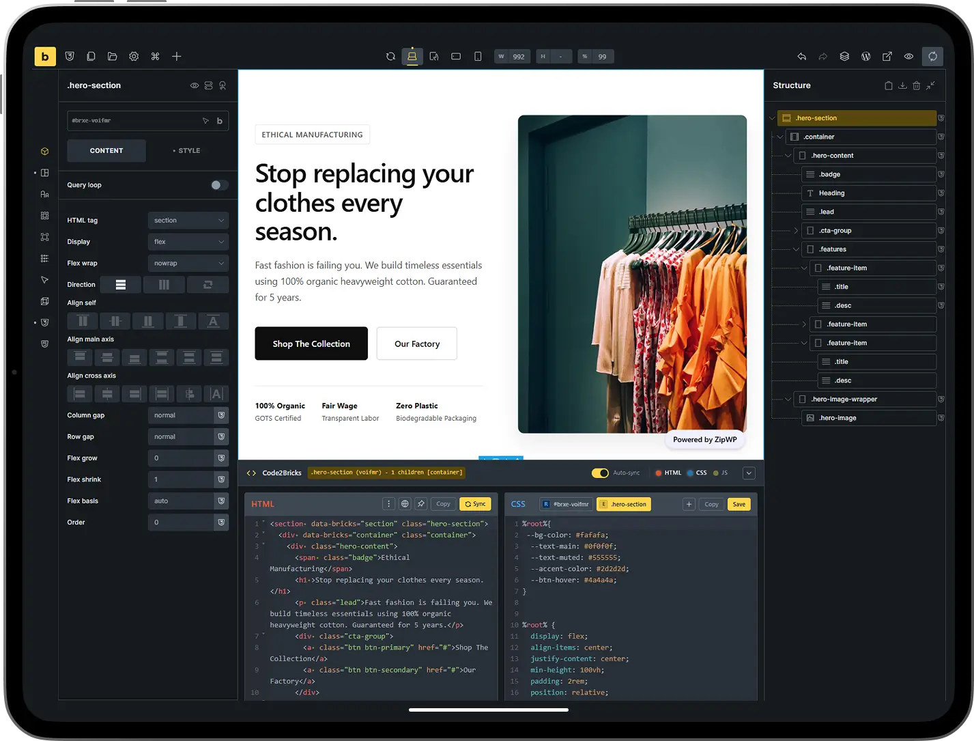Open the WordPress dashboard icon
974x741 pixels.
point(865,57)
